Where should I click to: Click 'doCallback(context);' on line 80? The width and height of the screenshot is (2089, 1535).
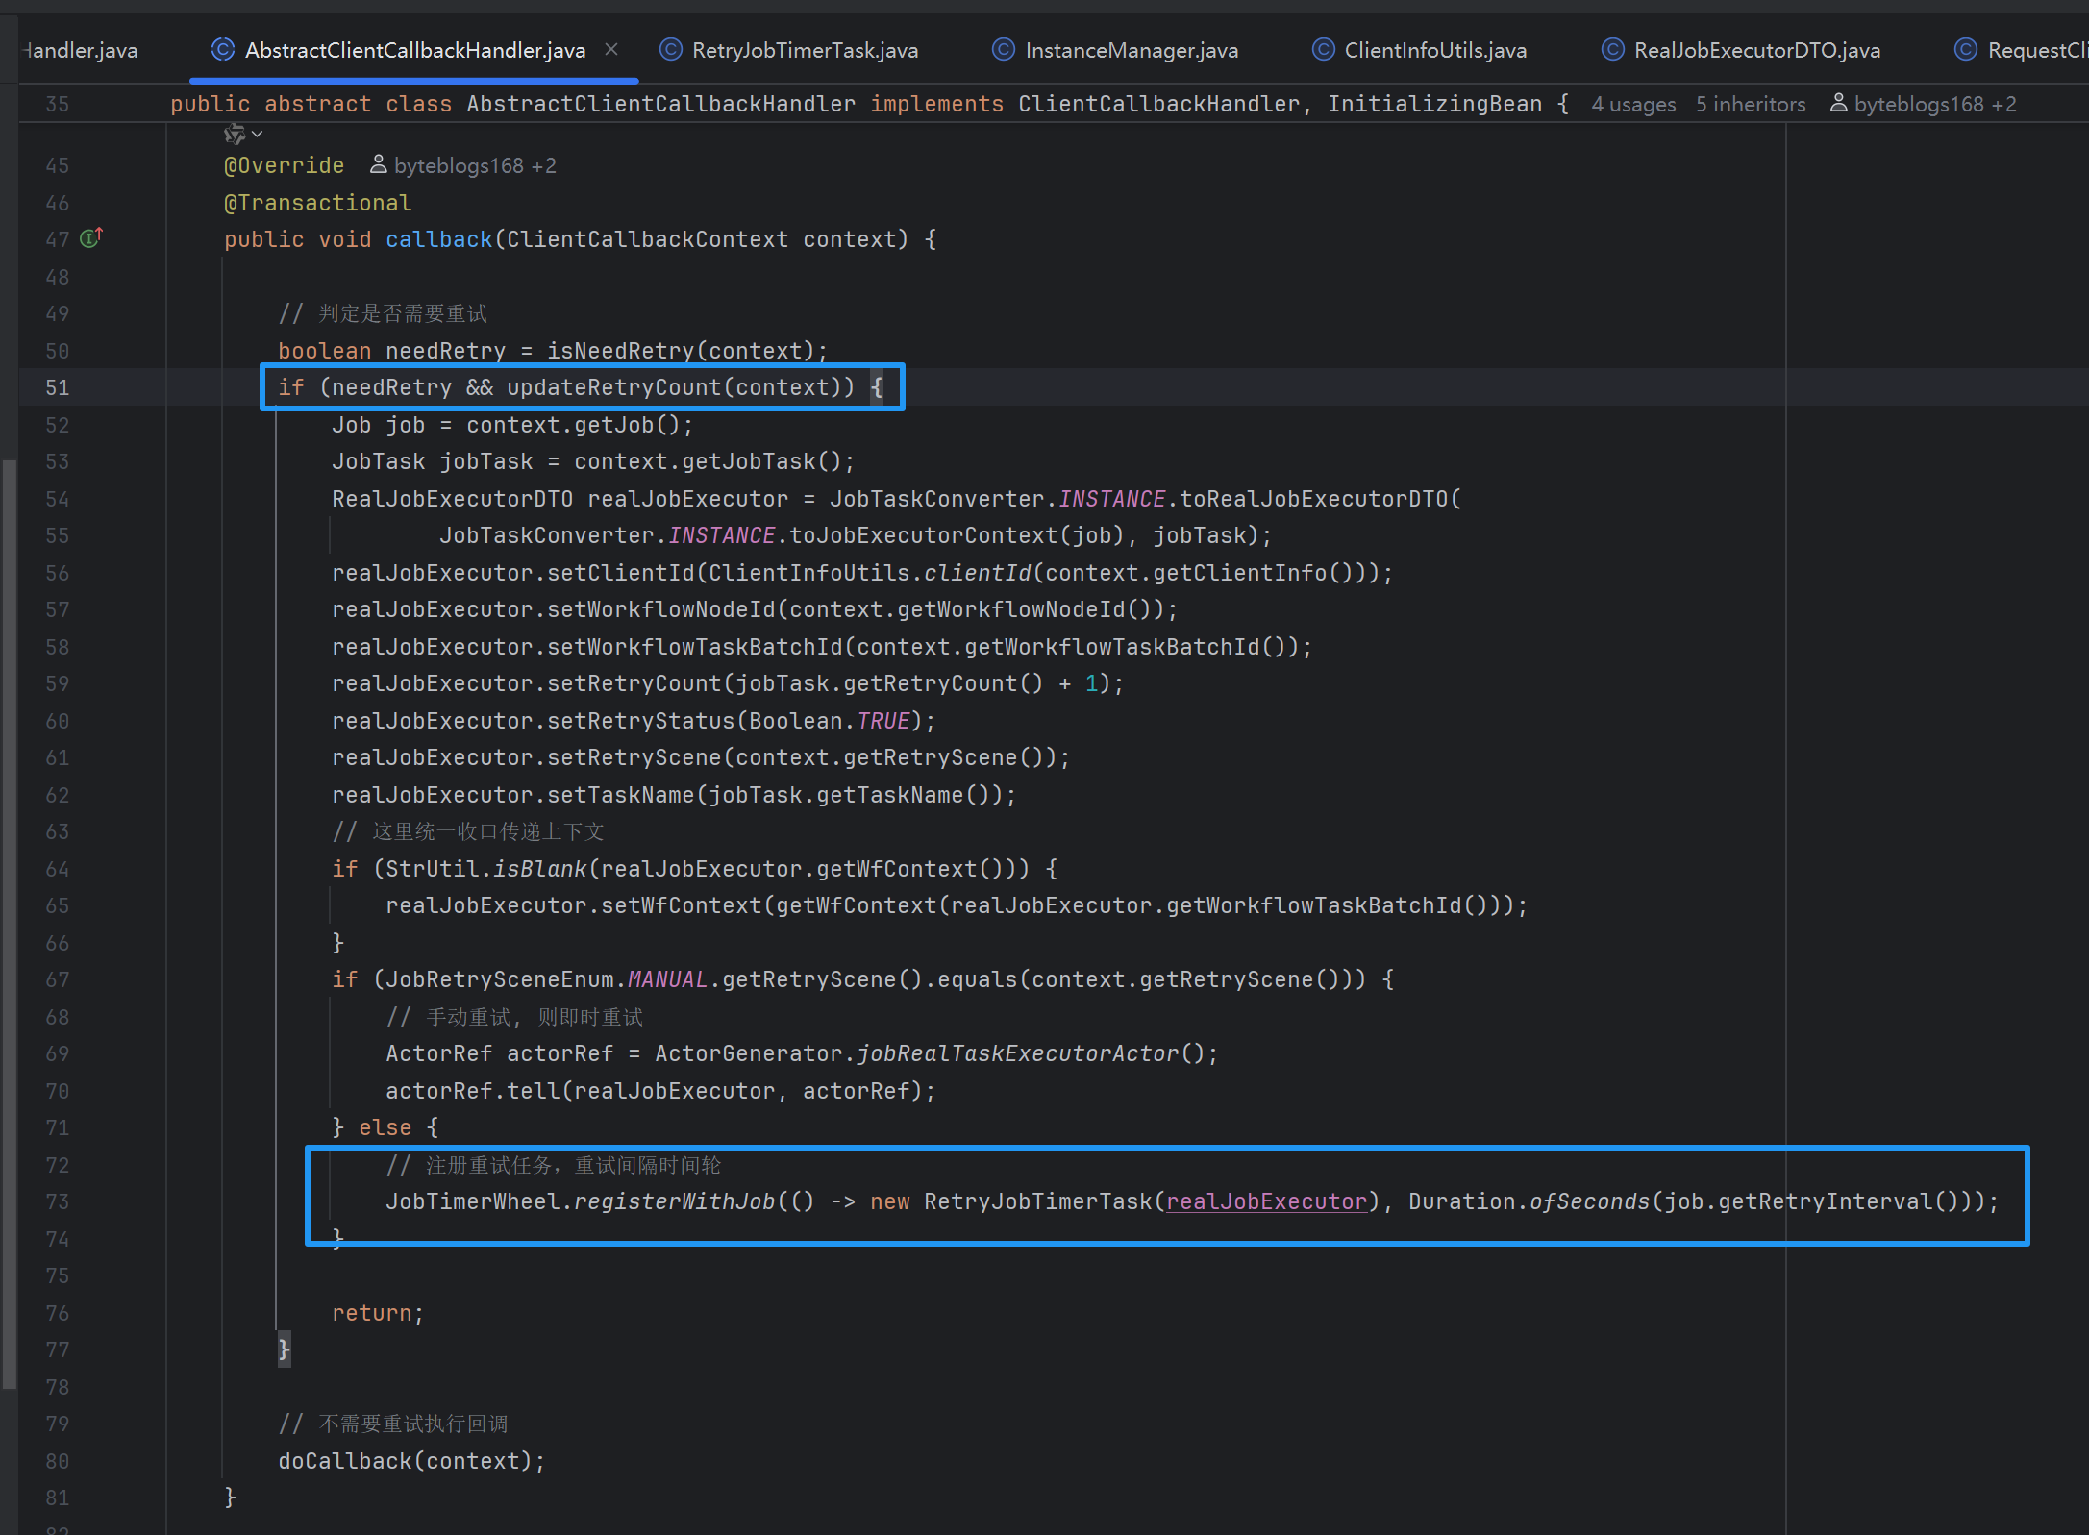[411, 1461]
